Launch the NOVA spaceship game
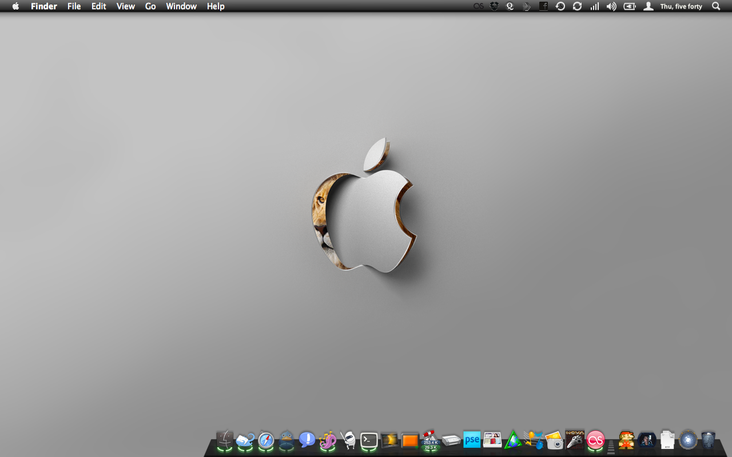The width and height of the screenshot is (732, 457). (x=575, y=440)
